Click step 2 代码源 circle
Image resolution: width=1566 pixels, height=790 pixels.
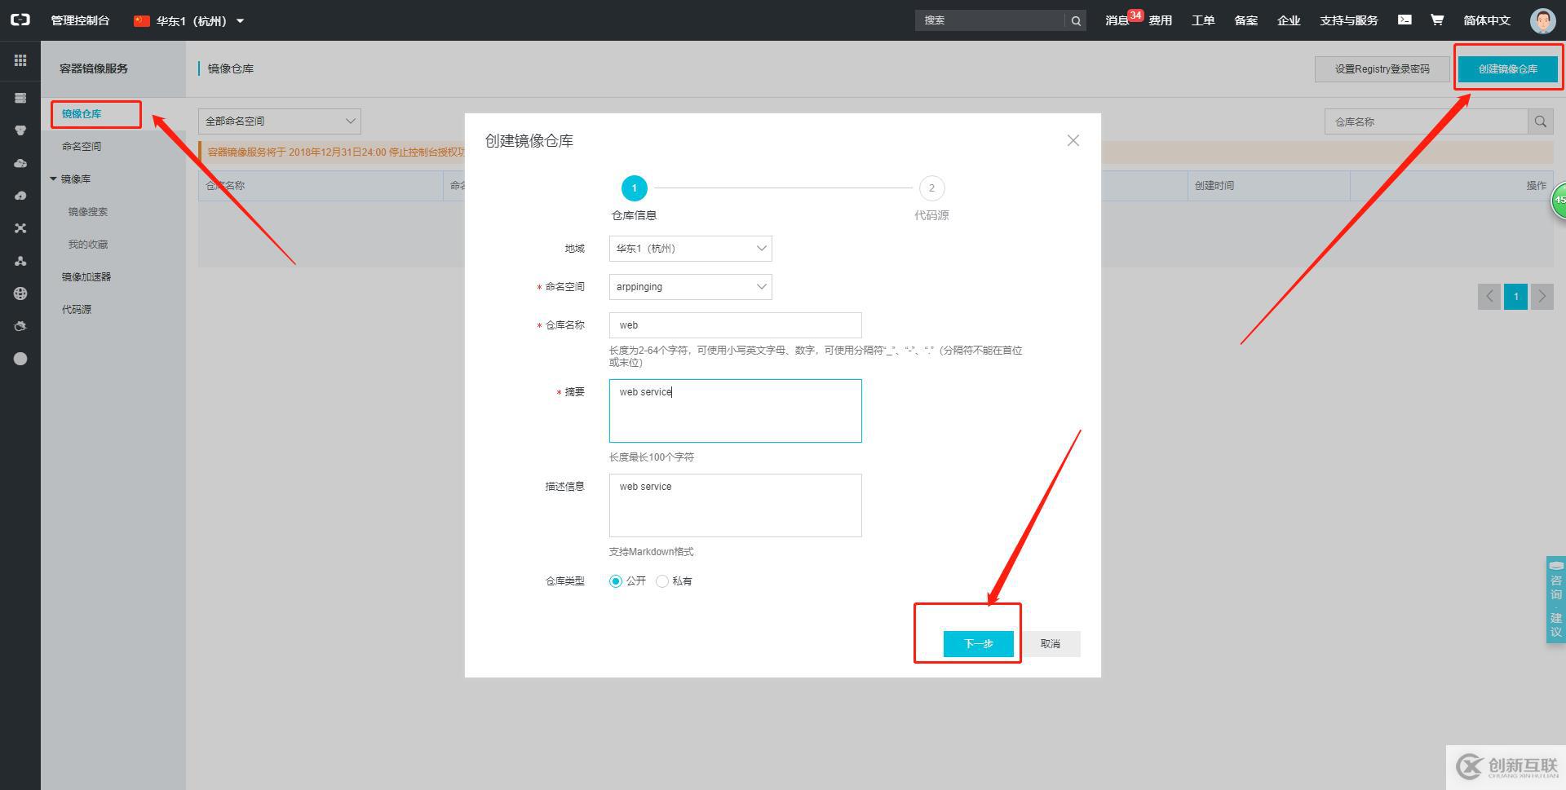click(931, 188)
